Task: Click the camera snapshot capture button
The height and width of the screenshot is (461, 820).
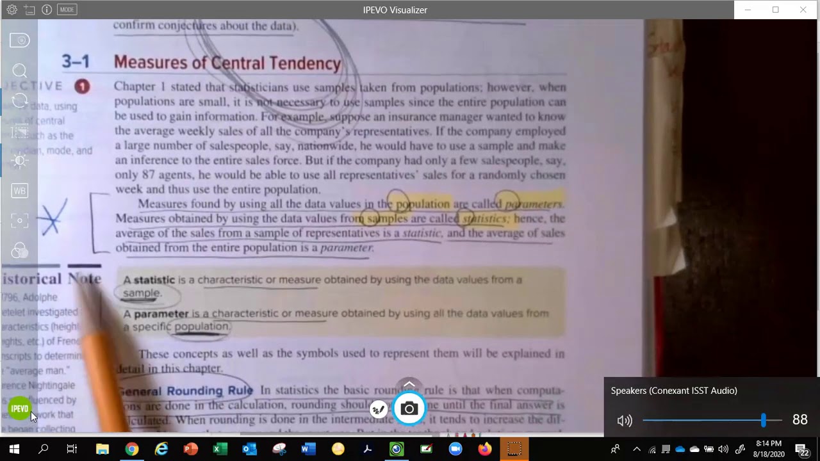Action: [x=409, y=409]
